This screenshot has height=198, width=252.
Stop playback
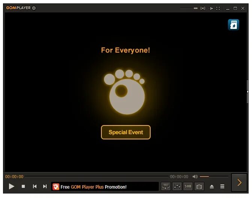(x=23, y=186)
